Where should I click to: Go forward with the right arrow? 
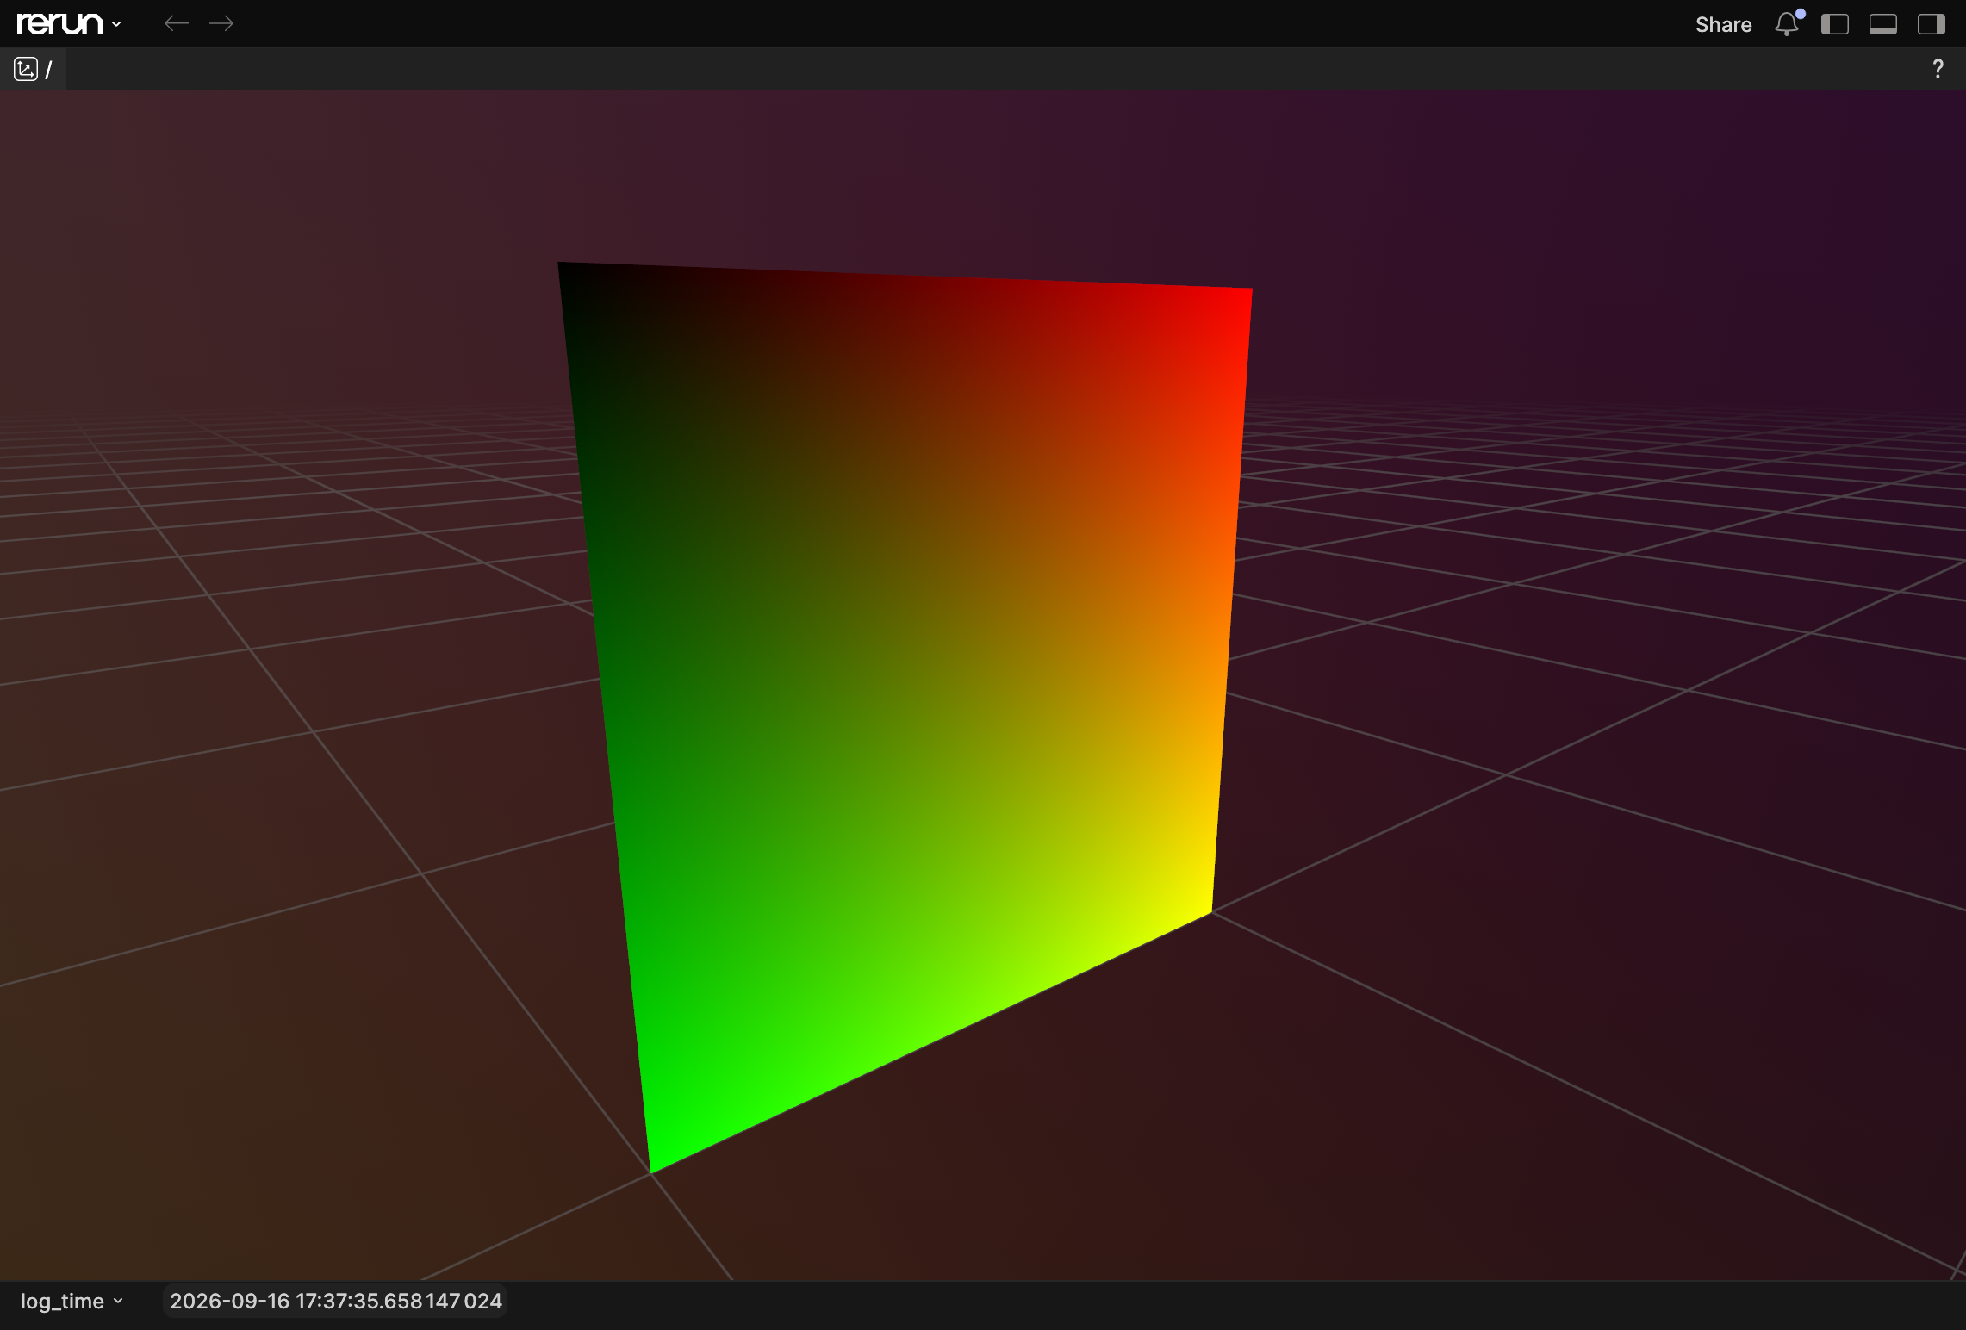pos(221,23)
